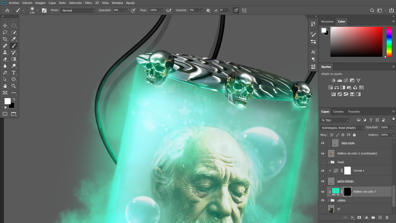
Task: Add a Color Balance adjustment
Action: click(x=337, y=87)
